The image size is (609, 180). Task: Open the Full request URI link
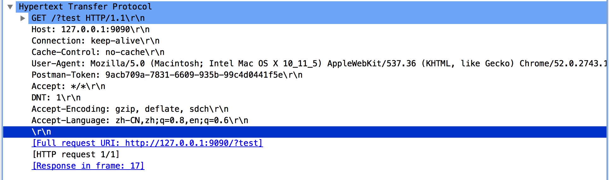click(147, 143)
